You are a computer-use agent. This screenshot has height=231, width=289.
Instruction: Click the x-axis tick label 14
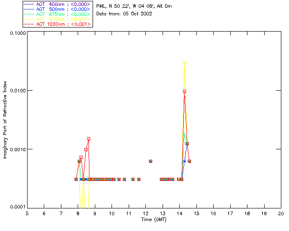coord(180,213)
